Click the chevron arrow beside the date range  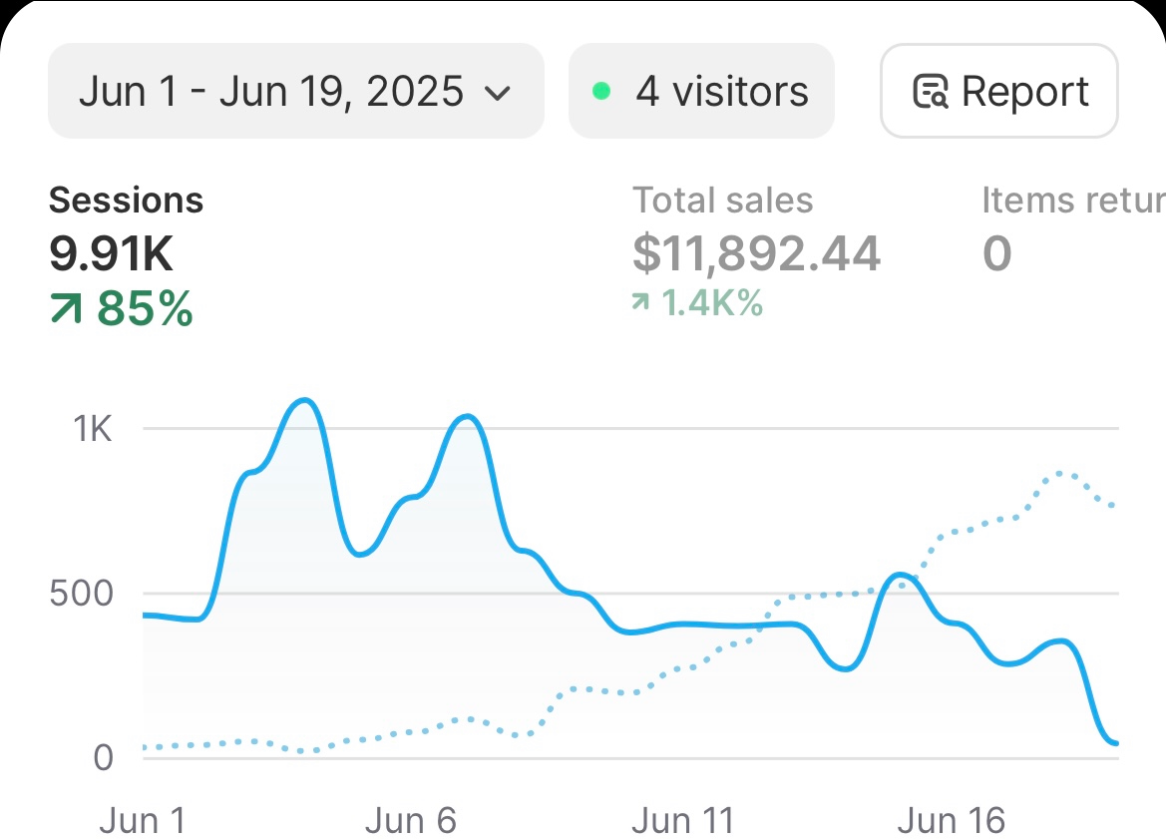tap(497, 94)
